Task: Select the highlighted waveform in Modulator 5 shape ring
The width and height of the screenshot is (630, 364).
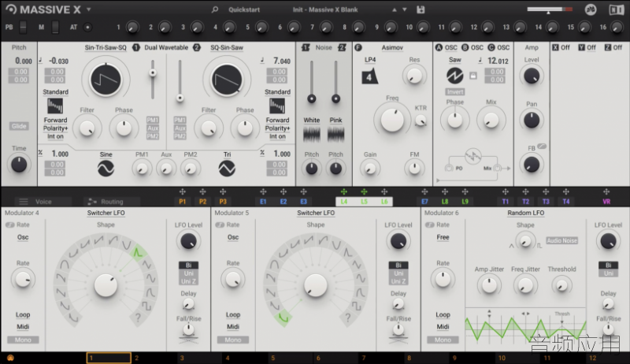Action: [x=283, y=318]
